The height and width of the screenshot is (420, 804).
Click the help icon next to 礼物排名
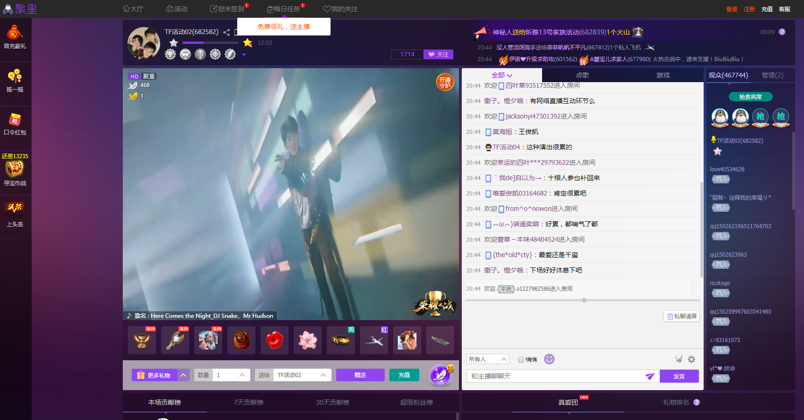click(697, 402)
